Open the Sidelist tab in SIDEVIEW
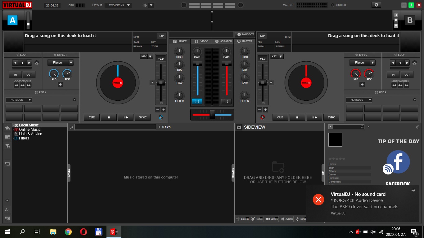424x238 pixels. [242, 219]
